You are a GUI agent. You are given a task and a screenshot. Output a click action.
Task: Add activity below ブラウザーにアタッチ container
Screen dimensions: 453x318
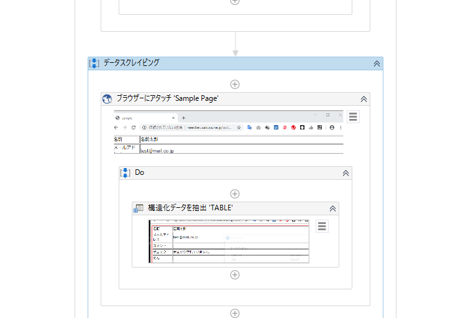tap(235, 313)
